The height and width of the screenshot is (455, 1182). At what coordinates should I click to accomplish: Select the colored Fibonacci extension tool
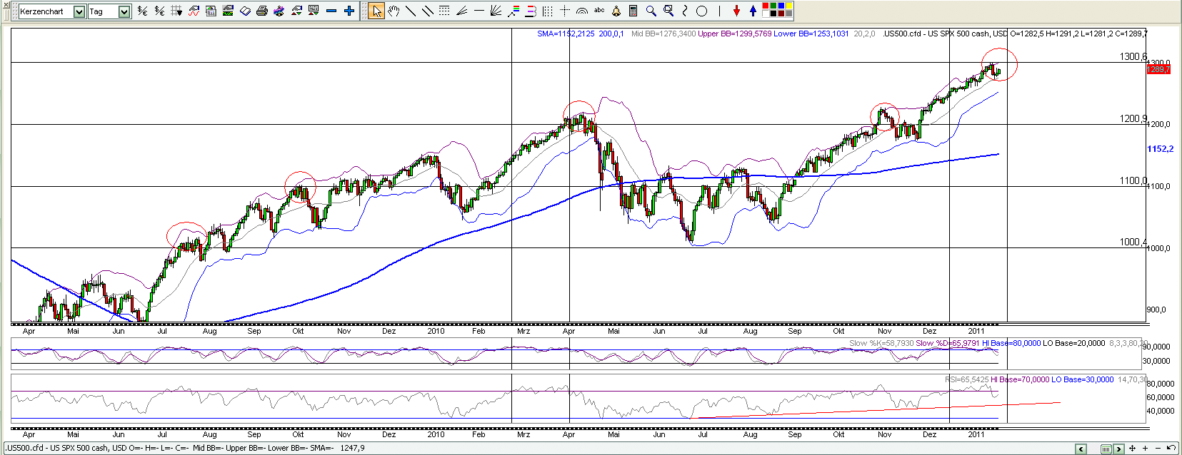(514, 11)
